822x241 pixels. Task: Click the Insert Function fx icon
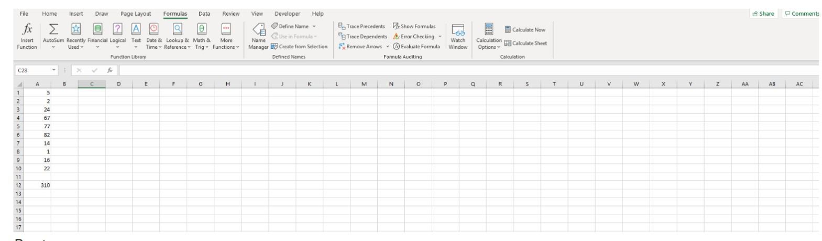click(28, 29)
